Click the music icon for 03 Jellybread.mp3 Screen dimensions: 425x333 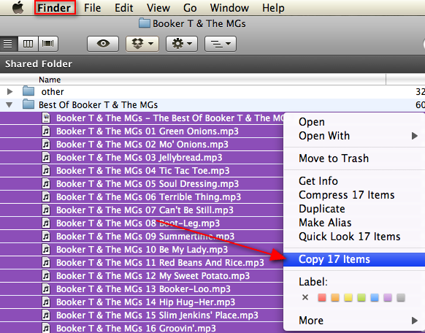[x=46, y=158]
